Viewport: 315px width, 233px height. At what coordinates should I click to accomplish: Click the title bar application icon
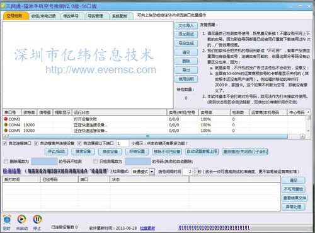click(3, 6)
